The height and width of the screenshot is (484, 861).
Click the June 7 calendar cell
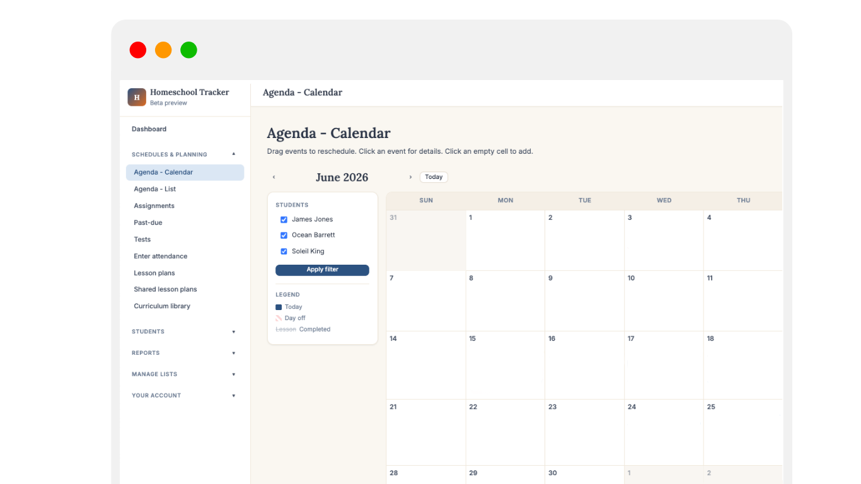pos(426,301)
